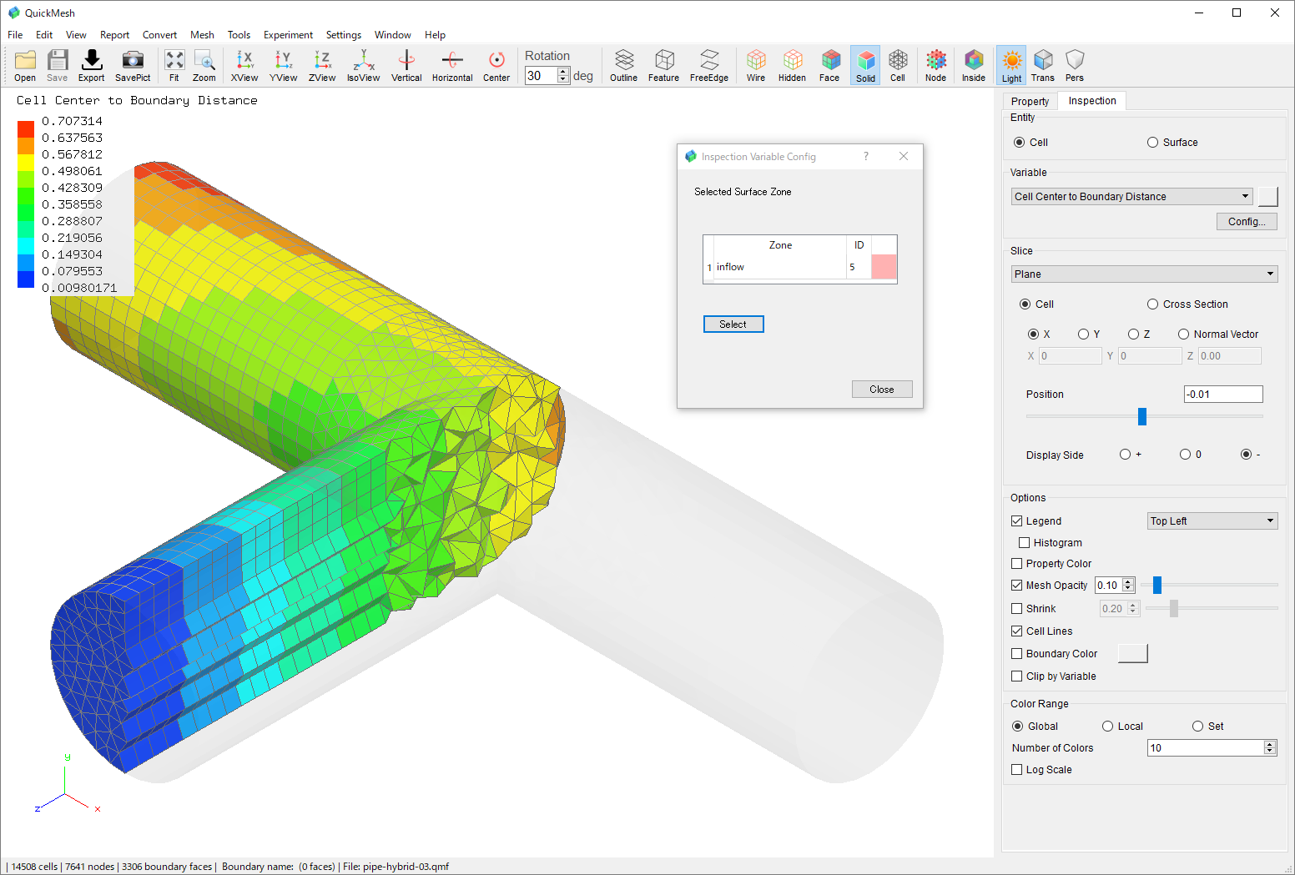1295x875 pixels.
Task: Enable the Boundary Color checkbox
Action: pyautogui.click(x=1017, y=654)
